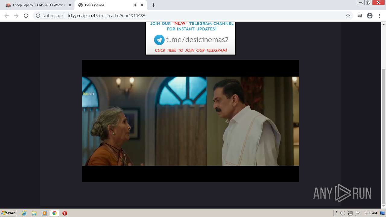Click the video player to play or pause
This screenshot has height=217, width=386.
(x=191, y=121)
